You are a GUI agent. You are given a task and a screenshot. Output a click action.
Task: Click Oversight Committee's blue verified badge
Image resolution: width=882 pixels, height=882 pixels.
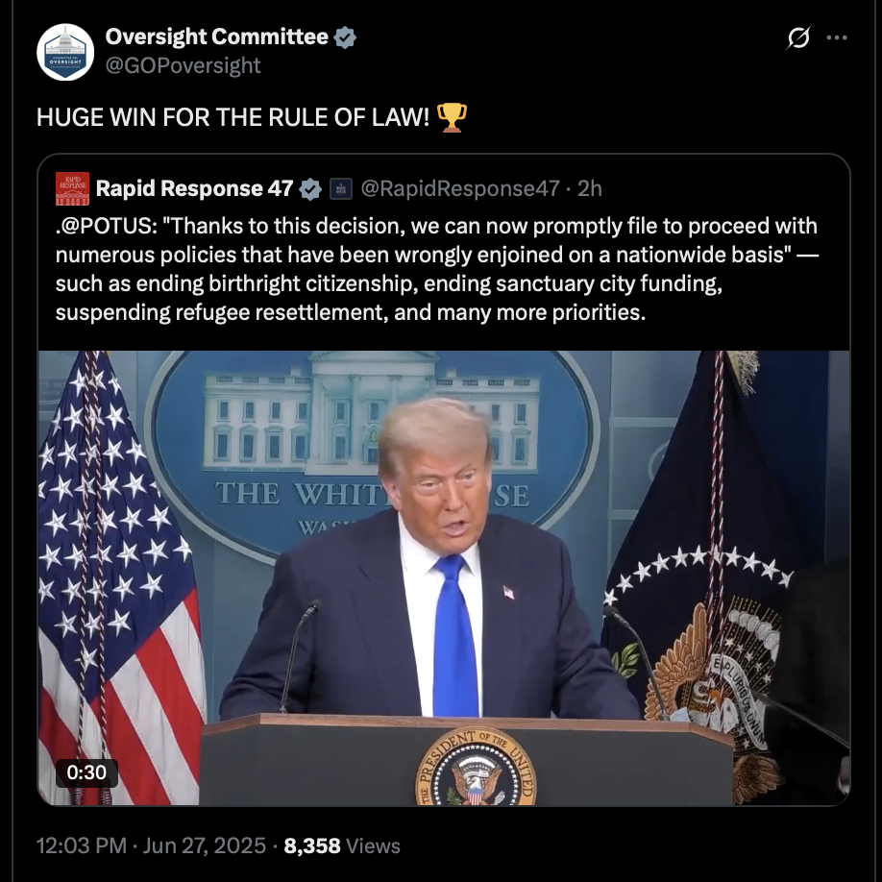pos(345,37)
